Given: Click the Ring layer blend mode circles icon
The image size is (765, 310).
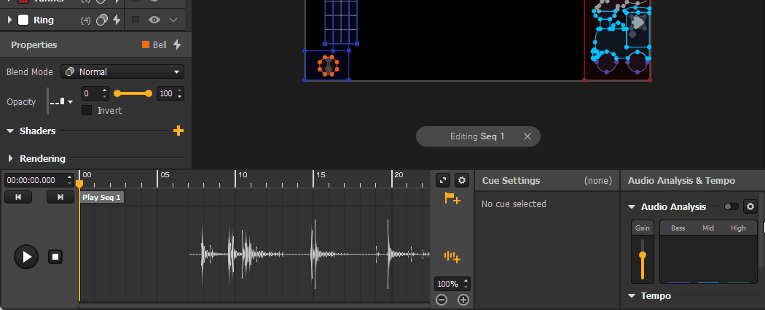Looking at the screenshot, I should (x=101, y=20).
